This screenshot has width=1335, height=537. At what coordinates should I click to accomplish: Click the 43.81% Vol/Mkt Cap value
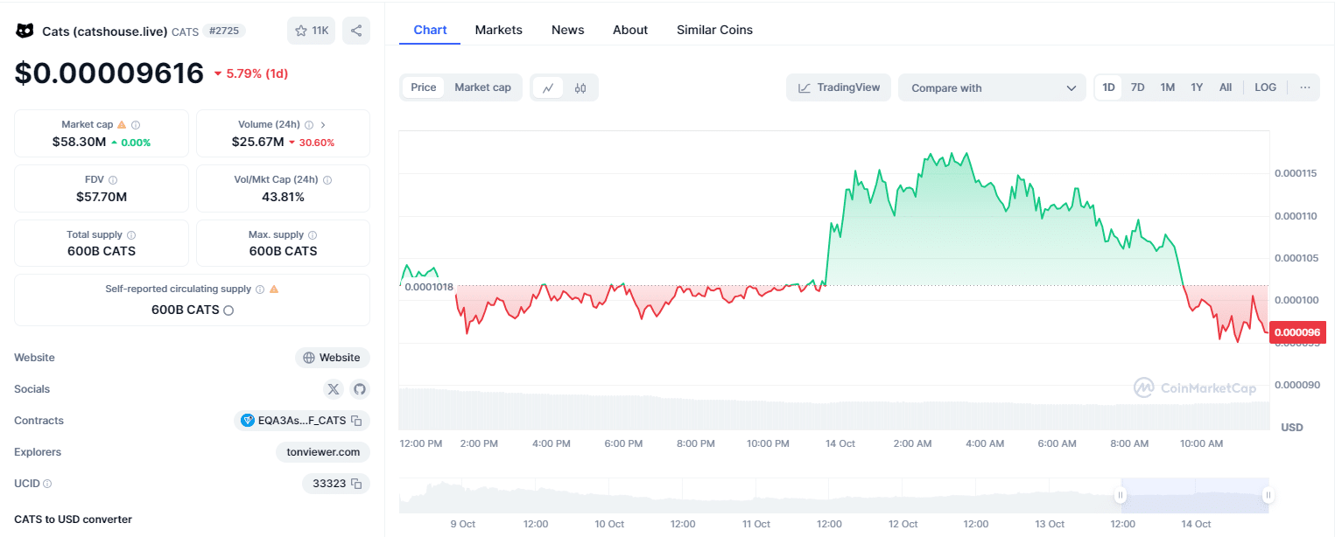click(283, 197)
